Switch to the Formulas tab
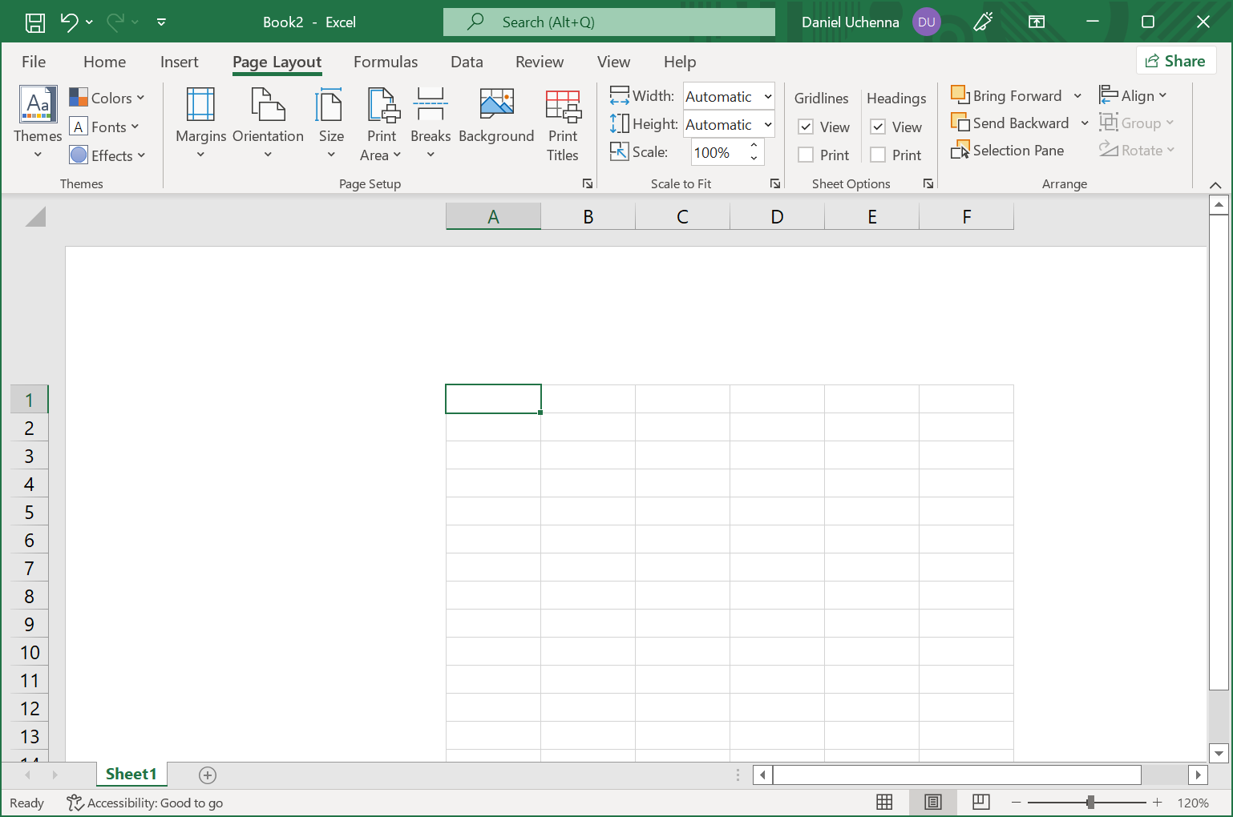The image size is (1233, 817). 386,62
